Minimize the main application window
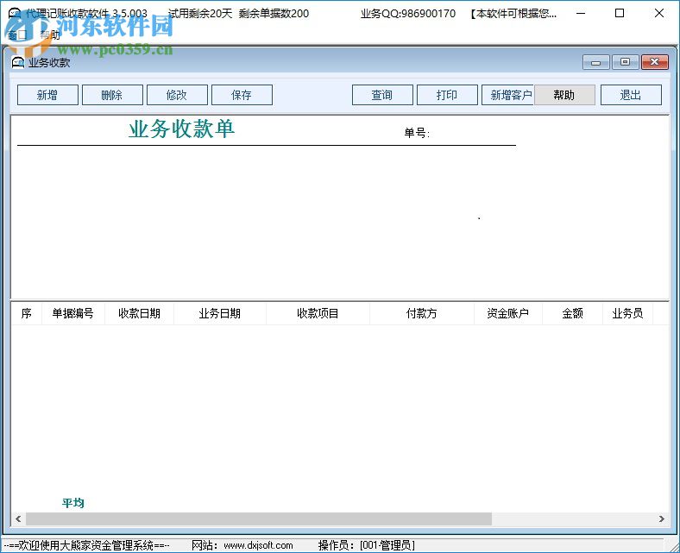This screenshot has height=553, width=680. coord(581,13)
